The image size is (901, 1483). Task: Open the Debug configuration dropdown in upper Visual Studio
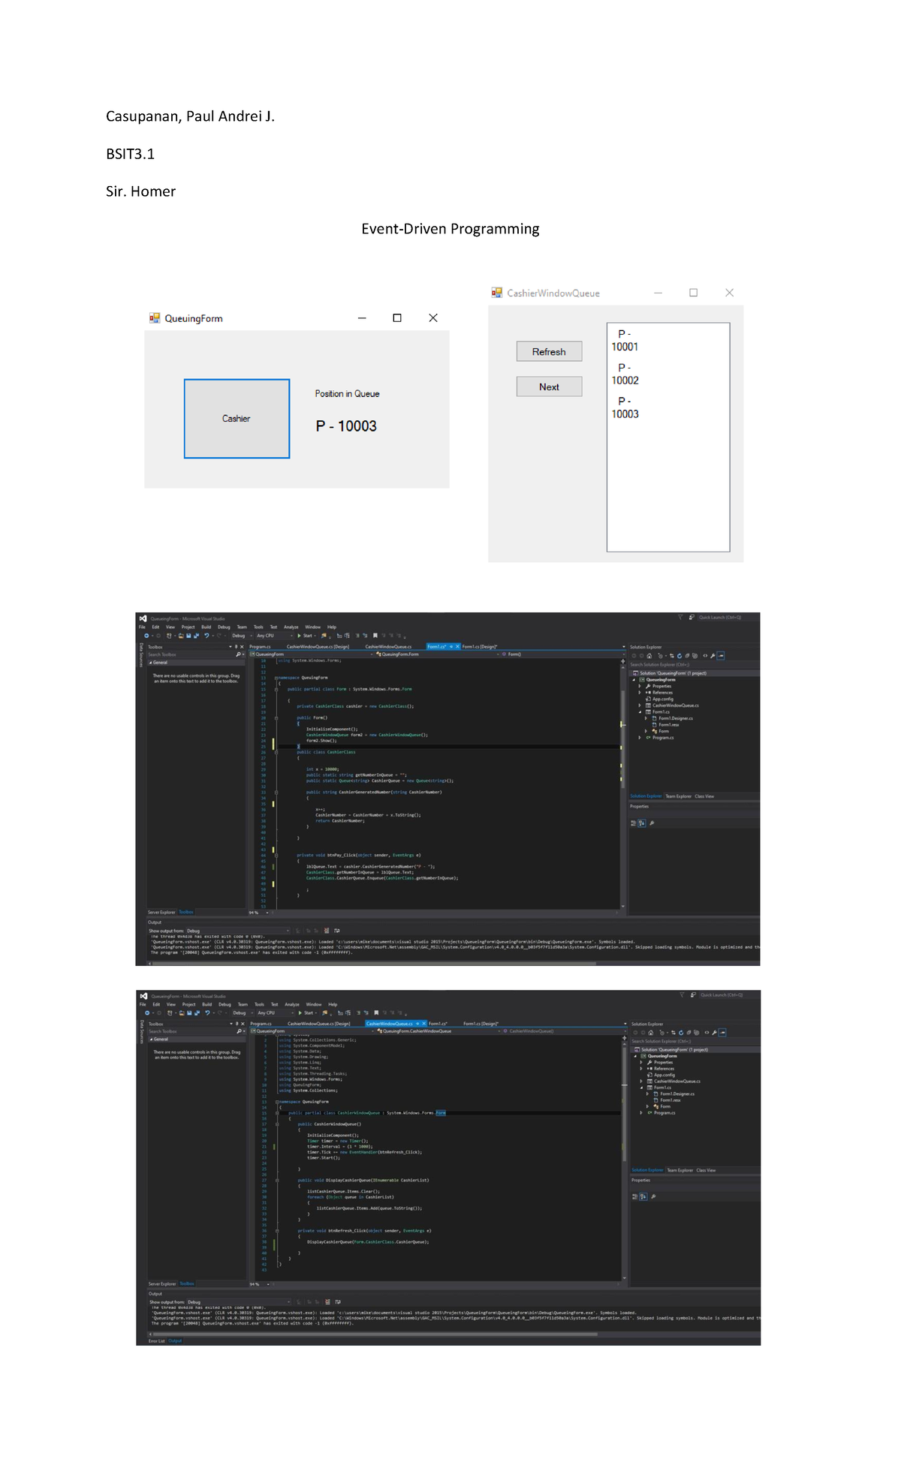tap(240, 636)
